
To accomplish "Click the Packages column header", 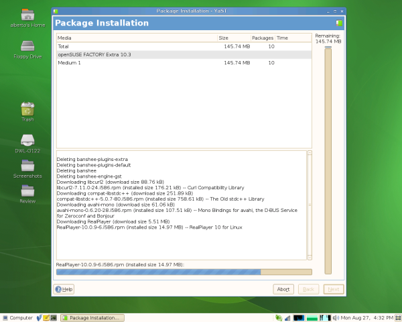I will (263, 38).
